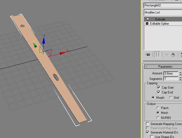Click the Amount value field
This screenshot has height=138, width=182.
(x=171, y=74)
